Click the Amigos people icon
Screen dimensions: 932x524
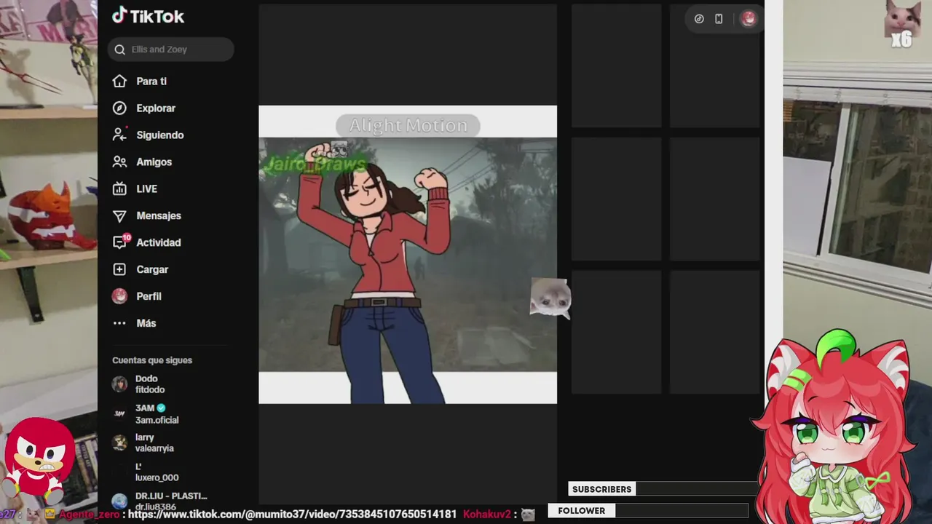coord(119,162)
